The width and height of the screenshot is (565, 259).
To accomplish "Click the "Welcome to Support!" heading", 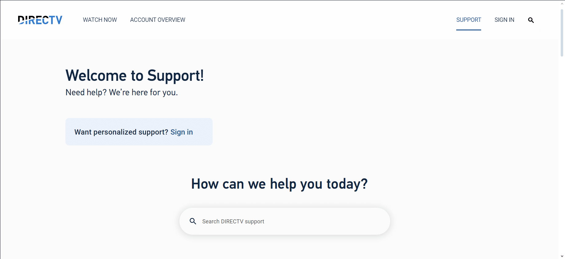I will click(x=135, y=76).
